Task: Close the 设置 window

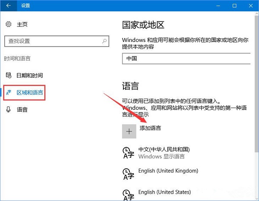Action: pyautogui.click(x=250, y=6)
